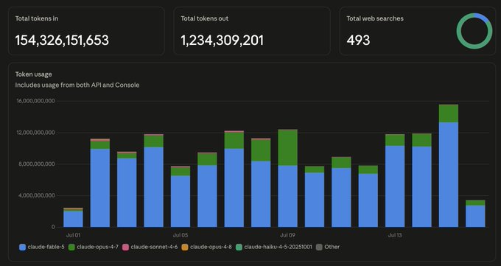
Task: Select the gray Other legend swatch
Action: coord(319,247)
